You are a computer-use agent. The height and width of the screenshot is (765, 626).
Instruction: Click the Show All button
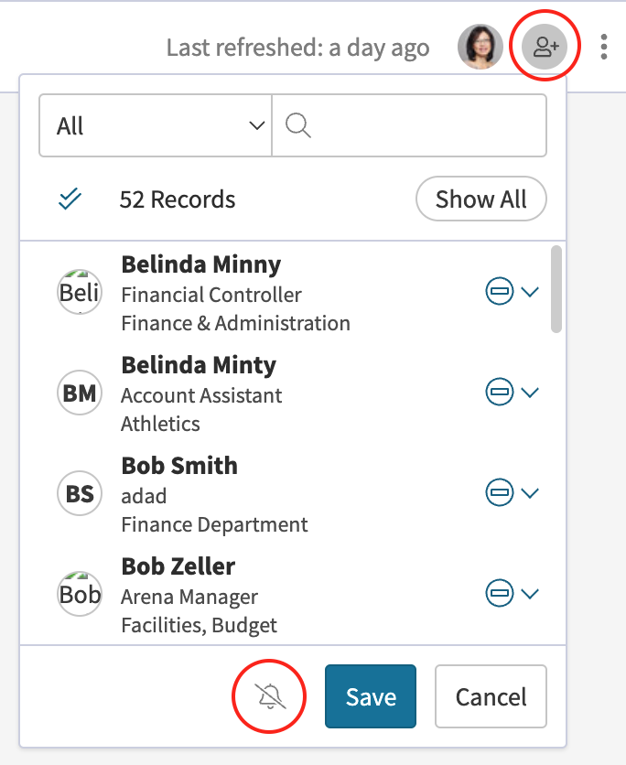point(481,199)
